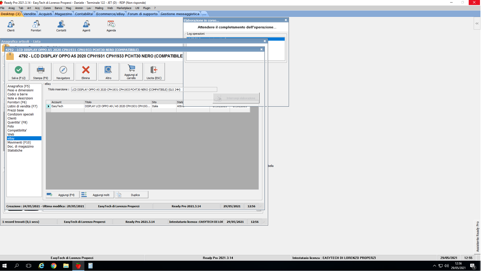The width and height of the screenshot is (482, 271).
Task: Select Condizioni speciali section
Action: pyautogui.click(x=24, y=114)
